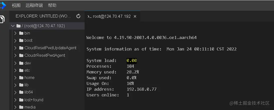Expand the home folder chevron
The height and width of the screenshot is (110, 274).
pos(15,78)
